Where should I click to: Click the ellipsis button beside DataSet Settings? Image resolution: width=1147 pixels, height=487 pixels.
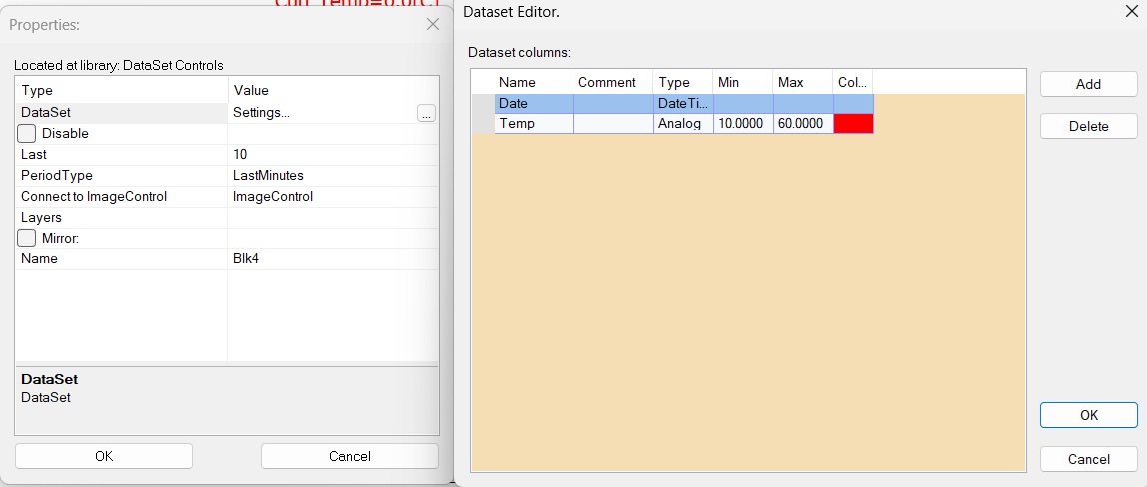(x=426, y=113)
